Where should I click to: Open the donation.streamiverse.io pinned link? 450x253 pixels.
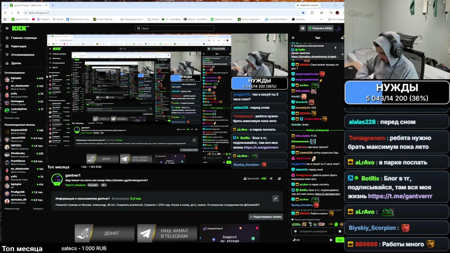(x=315, y=57)
